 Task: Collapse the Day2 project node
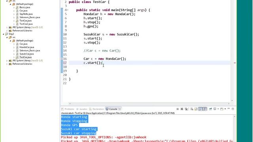tap(4, 34)
